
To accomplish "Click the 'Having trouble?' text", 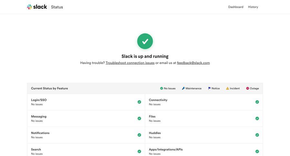I will (92, 63).
